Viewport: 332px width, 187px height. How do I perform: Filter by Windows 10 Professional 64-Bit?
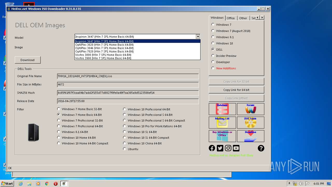point(125,109)
